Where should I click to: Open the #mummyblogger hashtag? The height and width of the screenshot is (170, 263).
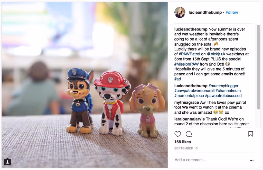(223, 86)
